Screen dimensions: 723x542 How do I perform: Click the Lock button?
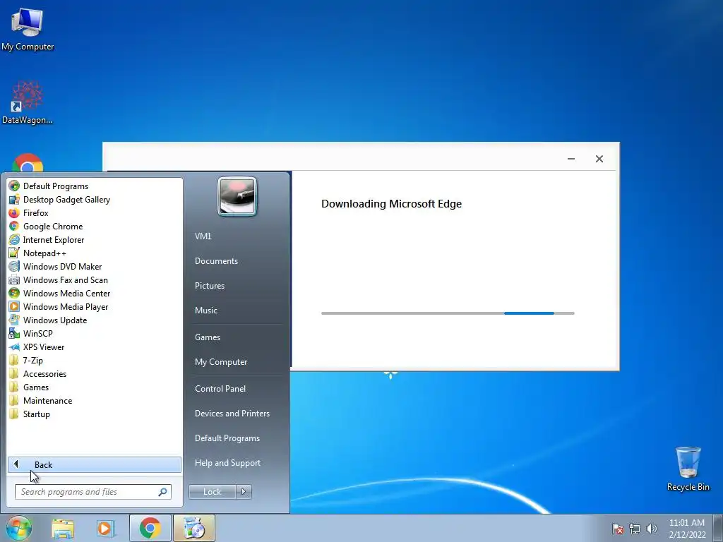212,492
